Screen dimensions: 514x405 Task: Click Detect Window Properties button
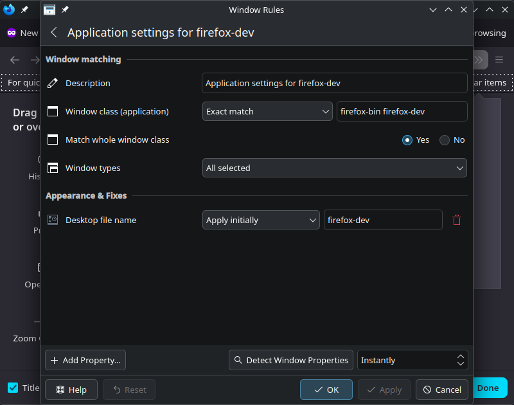click(x=291, y=360)
